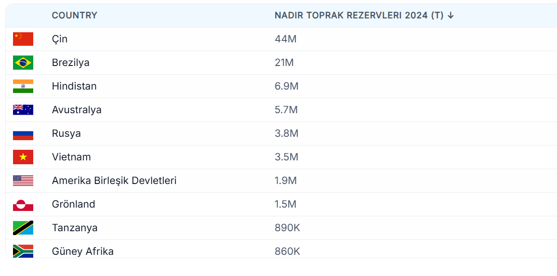Screen dimensions: 557x276
Task: Click the Grönland country name
Action: coord(74,204)
